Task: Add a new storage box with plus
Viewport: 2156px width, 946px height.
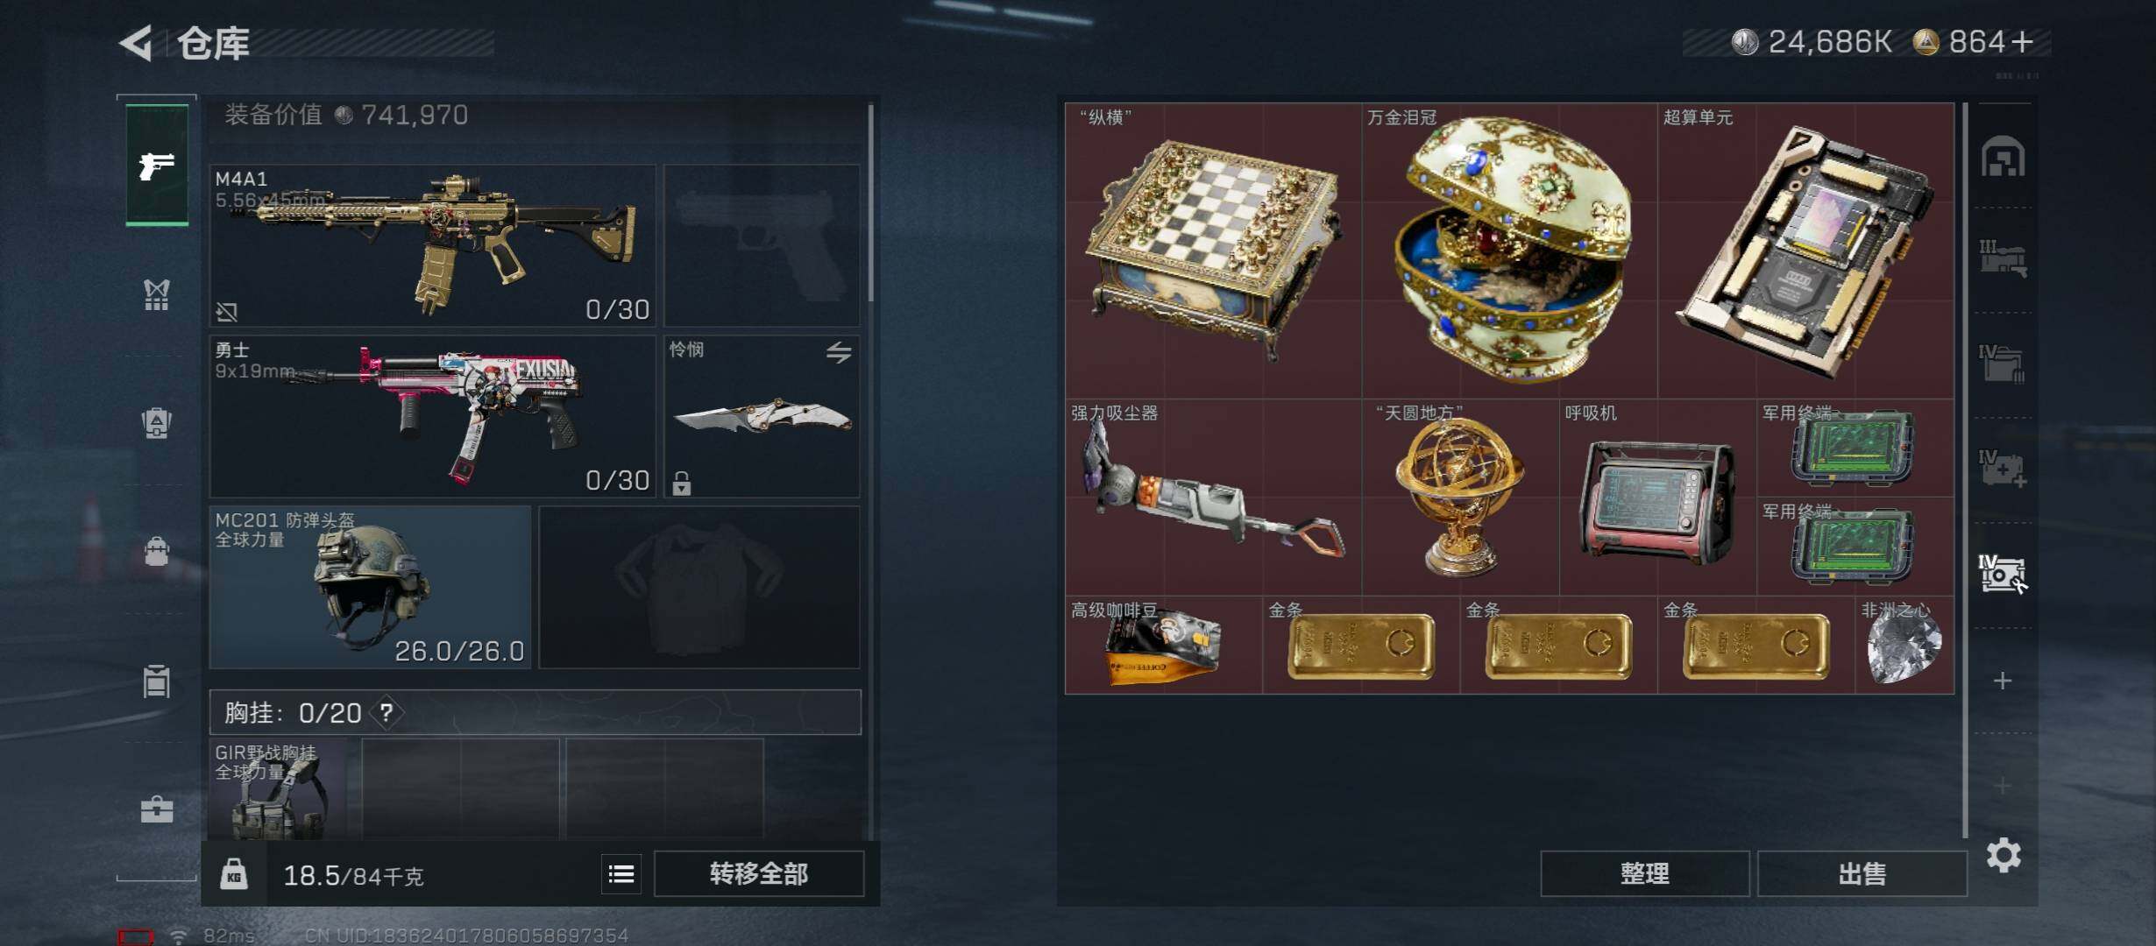Action: tap(2003, 681)
